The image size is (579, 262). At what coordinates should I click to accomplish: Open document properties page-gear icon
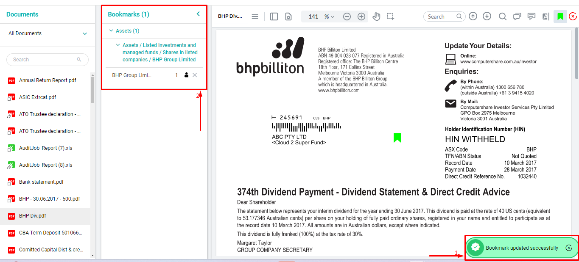[x=288, y=17]
